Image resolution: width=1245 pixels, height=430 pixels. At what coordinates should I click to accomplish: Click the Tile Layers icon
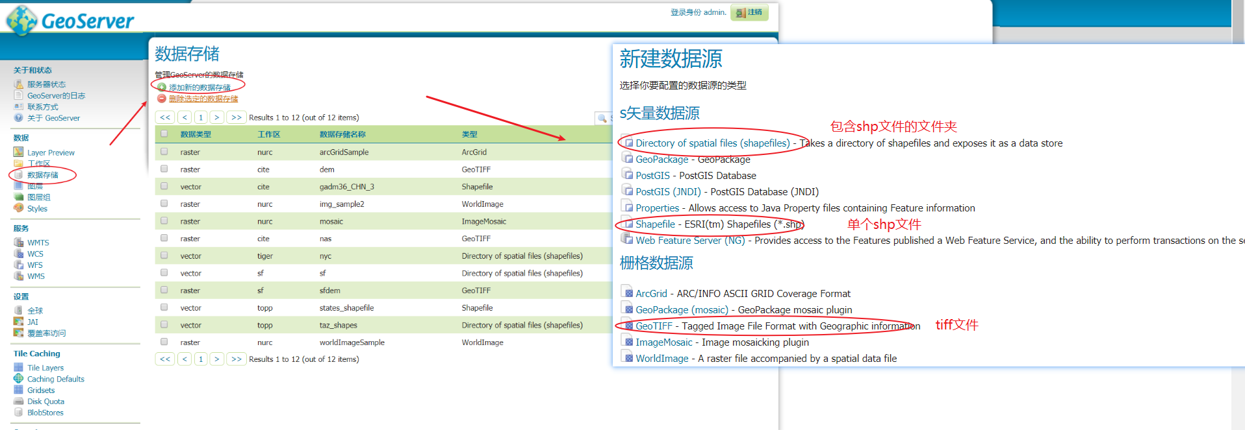click(18, 368)
